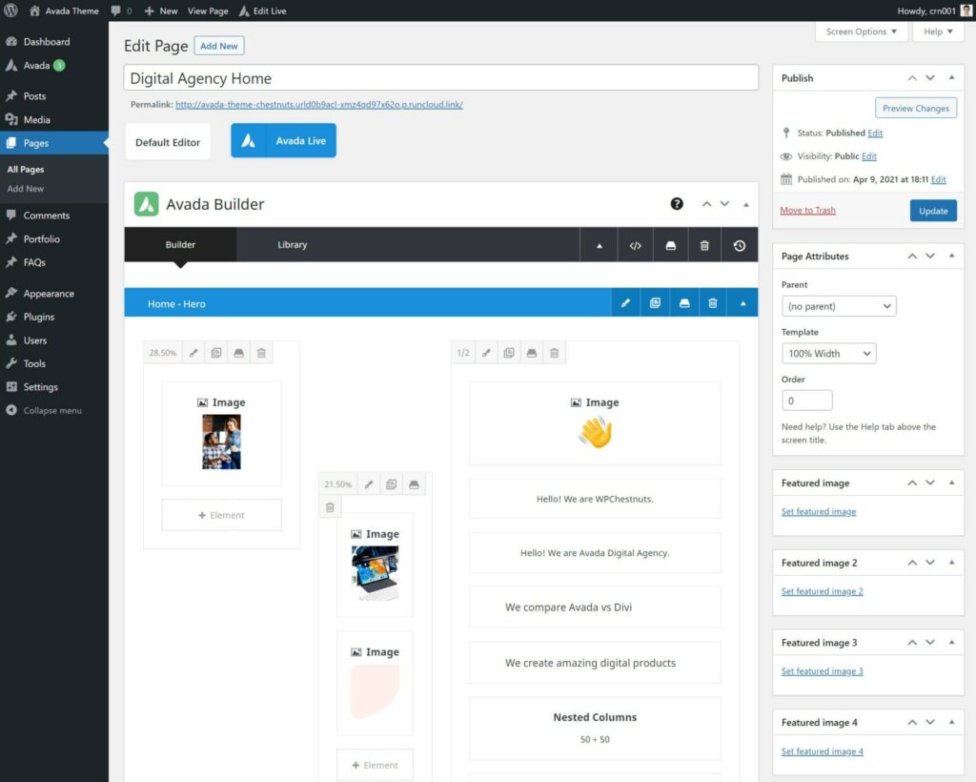
Task: Click Set featured image link
Action: pyautogui.click(x=819, y=512)
